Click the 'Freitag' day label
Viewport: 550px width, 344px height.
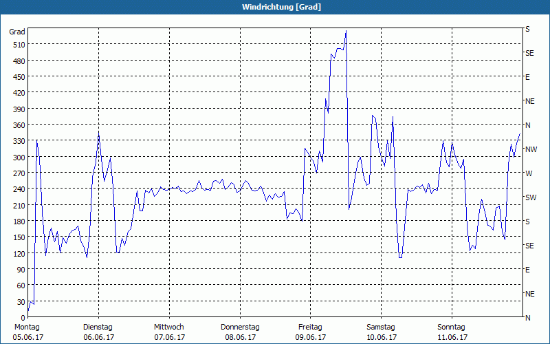coord(310,327)
